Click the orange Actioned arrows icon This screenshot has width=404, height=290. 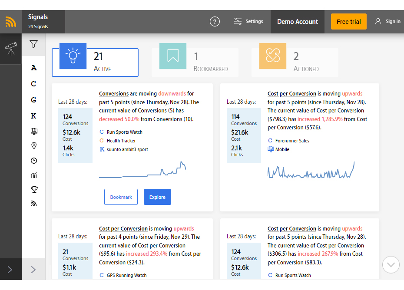point(273,56)
